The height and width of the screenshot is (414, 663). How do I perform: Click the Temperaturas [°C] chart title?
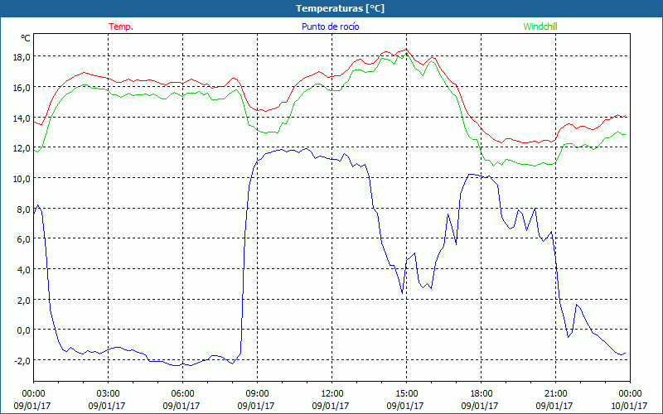click(x=340, y=8)
